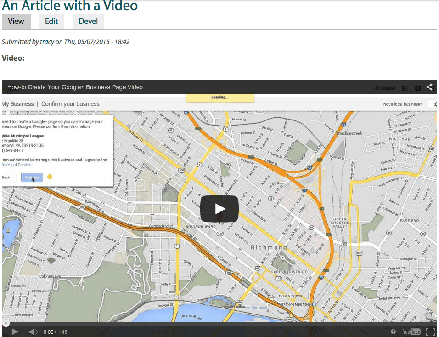The width and height of the screenshot is (439, 337).
Task: Click the video progress bar scrubber handle
Action: pos(6,324)
